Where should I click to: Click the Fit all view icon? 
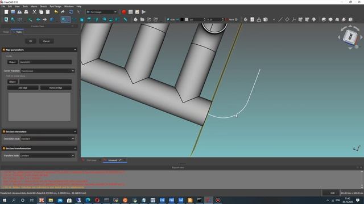[x=6, y=20]
